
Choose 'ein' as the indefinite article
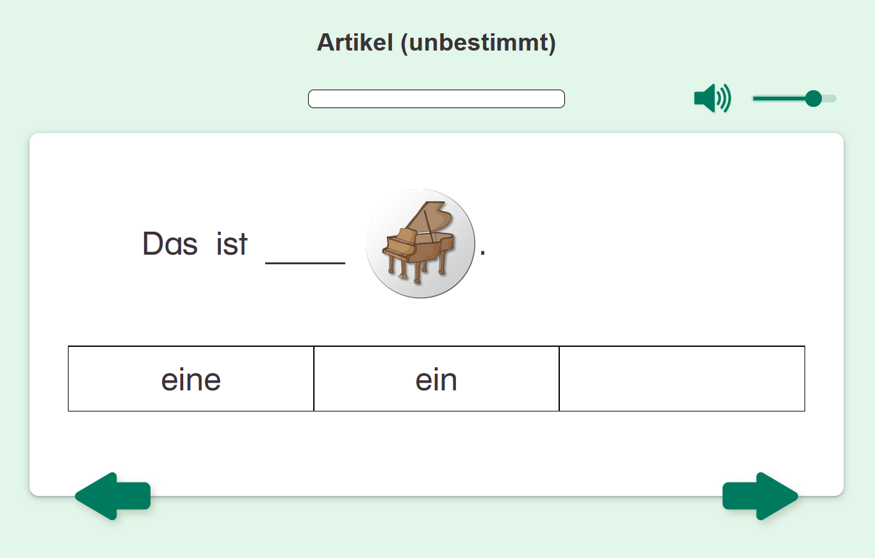pyautogui.click(x=436, y=378)
